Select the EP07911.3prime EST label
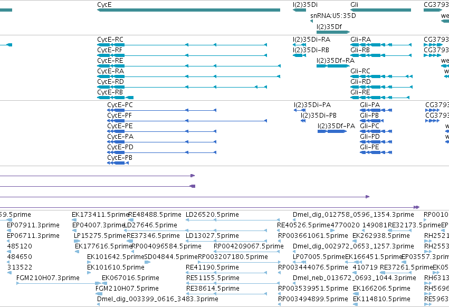Screen dimensions: 449x307 (x=33, y=225)
